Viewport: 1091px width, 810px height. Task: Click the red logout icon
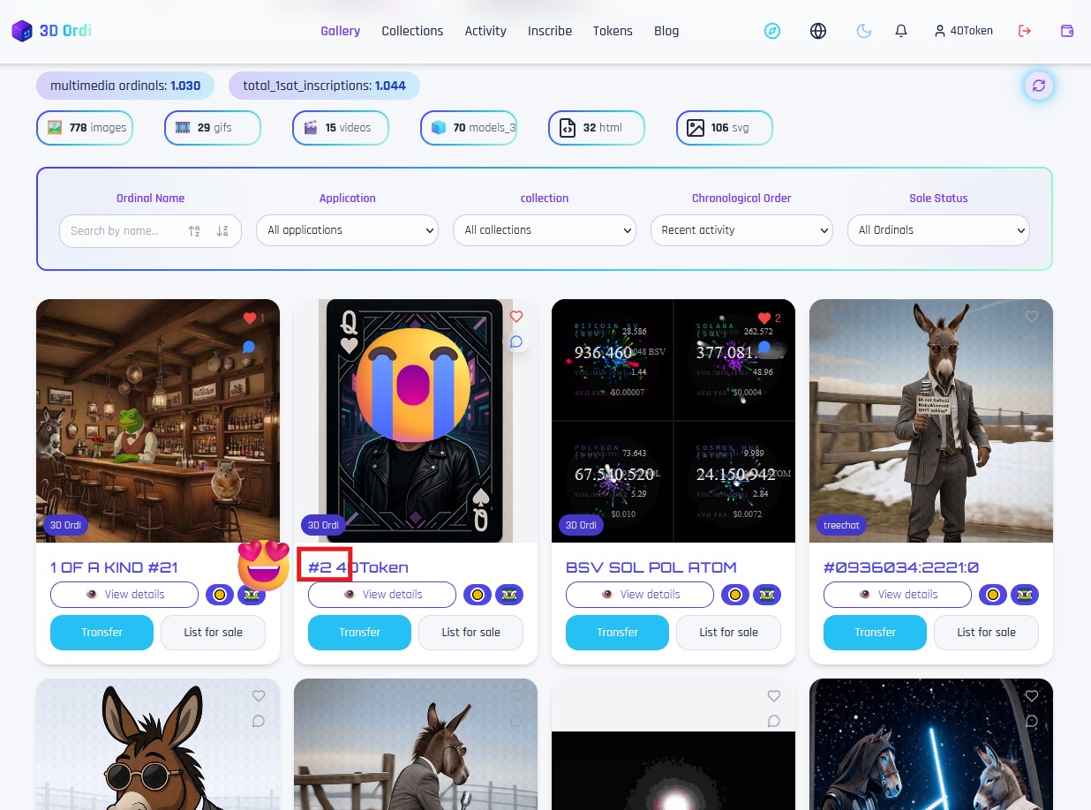pyautogui.click(x=1025, y=31)
